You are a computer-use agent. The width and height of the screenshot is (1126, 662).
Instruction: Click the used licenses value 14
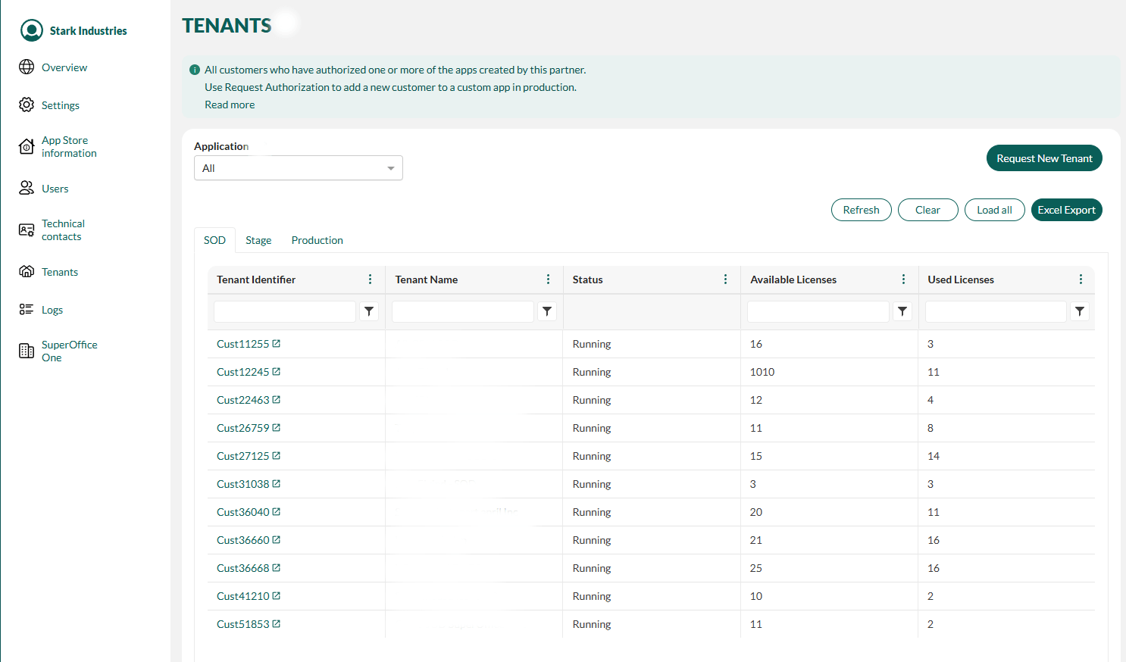[934, 456]
